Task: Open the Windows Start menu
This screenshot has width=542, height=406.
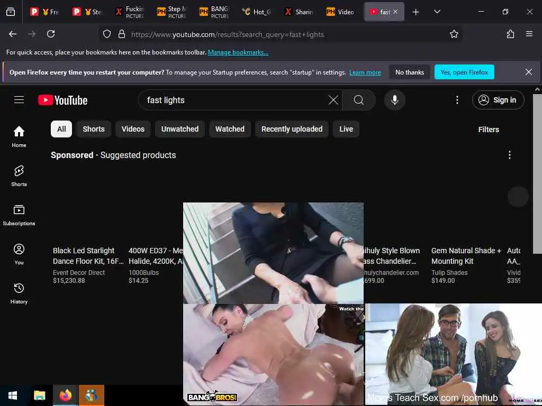Action: tap(13, 395)
